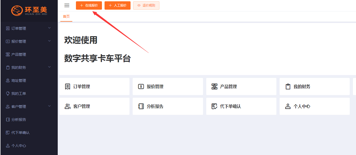Click the 个人中心 card person icon
This screenshot has width=356, height=155.
[x=288, y=106]
